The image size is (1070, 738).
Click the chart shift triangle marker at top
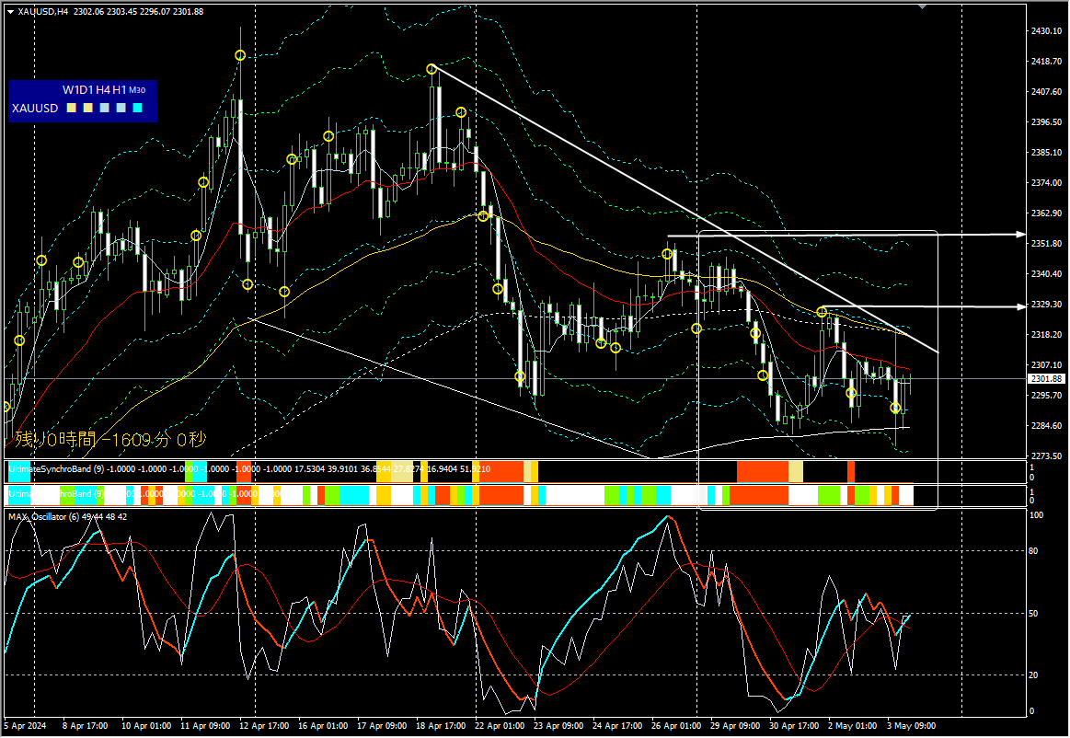click(923, 6)
